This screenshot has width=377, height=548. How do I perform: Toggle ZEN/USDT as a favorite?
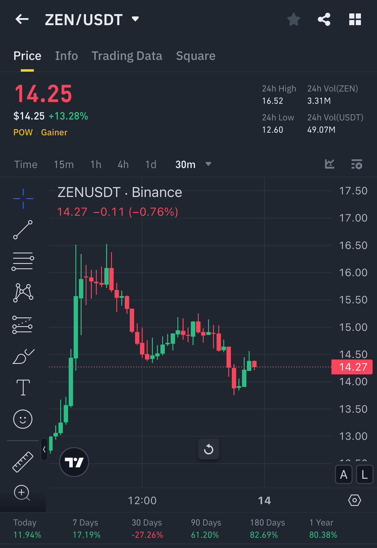coord(293,19)
